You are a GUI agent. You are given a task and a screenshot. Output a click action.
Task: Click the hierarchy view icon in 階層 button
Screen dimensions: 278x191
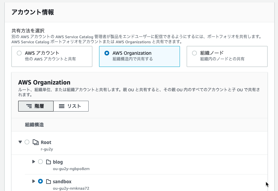tap(29, 106)
